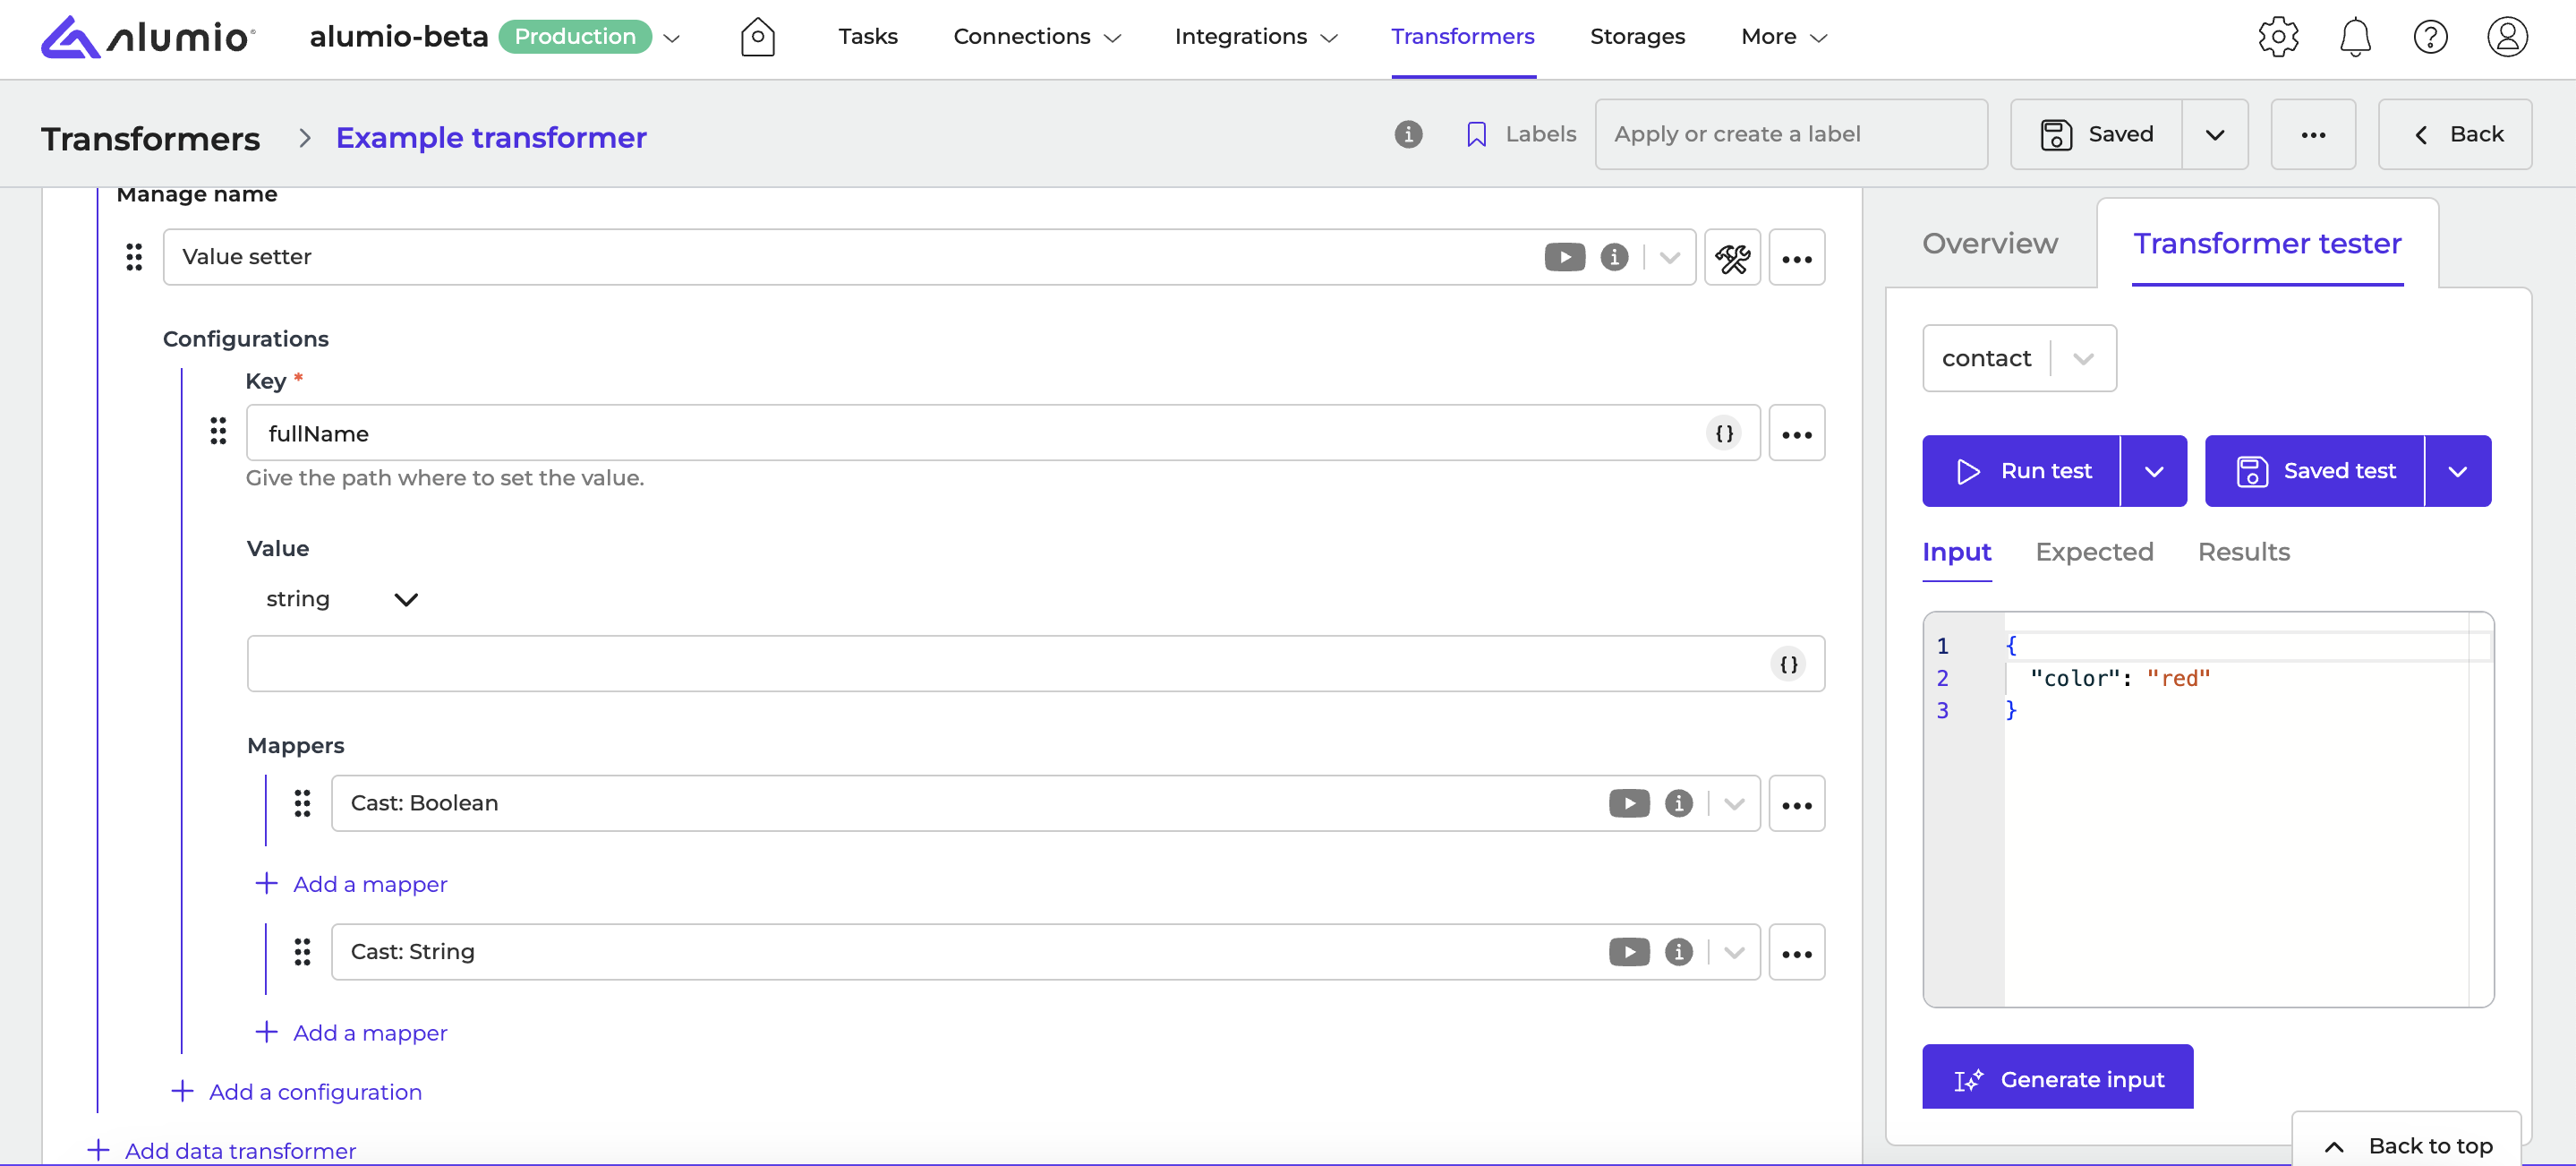Click the transformer info icon near Labels
The image size is (2576, 1166).
pos(1408,134)
